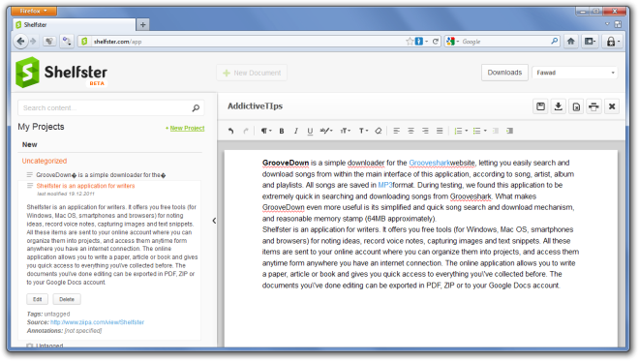This screenshot has width=639, height=361.
Task: Click the undo arrow in editor toolbar
Action: pos(230,131)
